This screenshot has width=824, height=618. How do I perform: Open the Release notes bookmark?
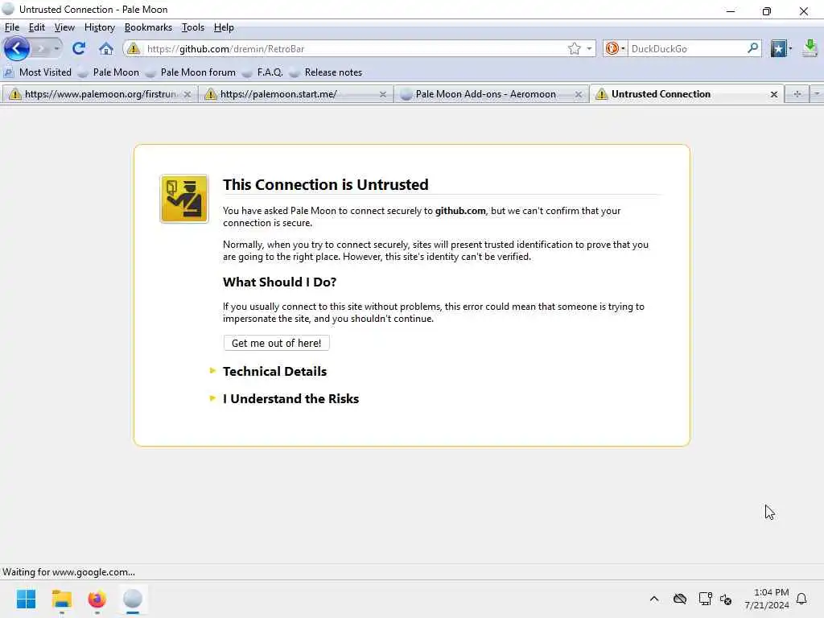pos(326,72)
